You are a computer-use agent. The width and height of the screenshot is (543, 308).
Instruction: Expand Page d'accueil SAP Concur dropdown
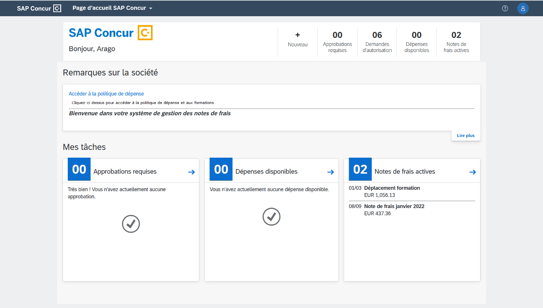(112, 8)
